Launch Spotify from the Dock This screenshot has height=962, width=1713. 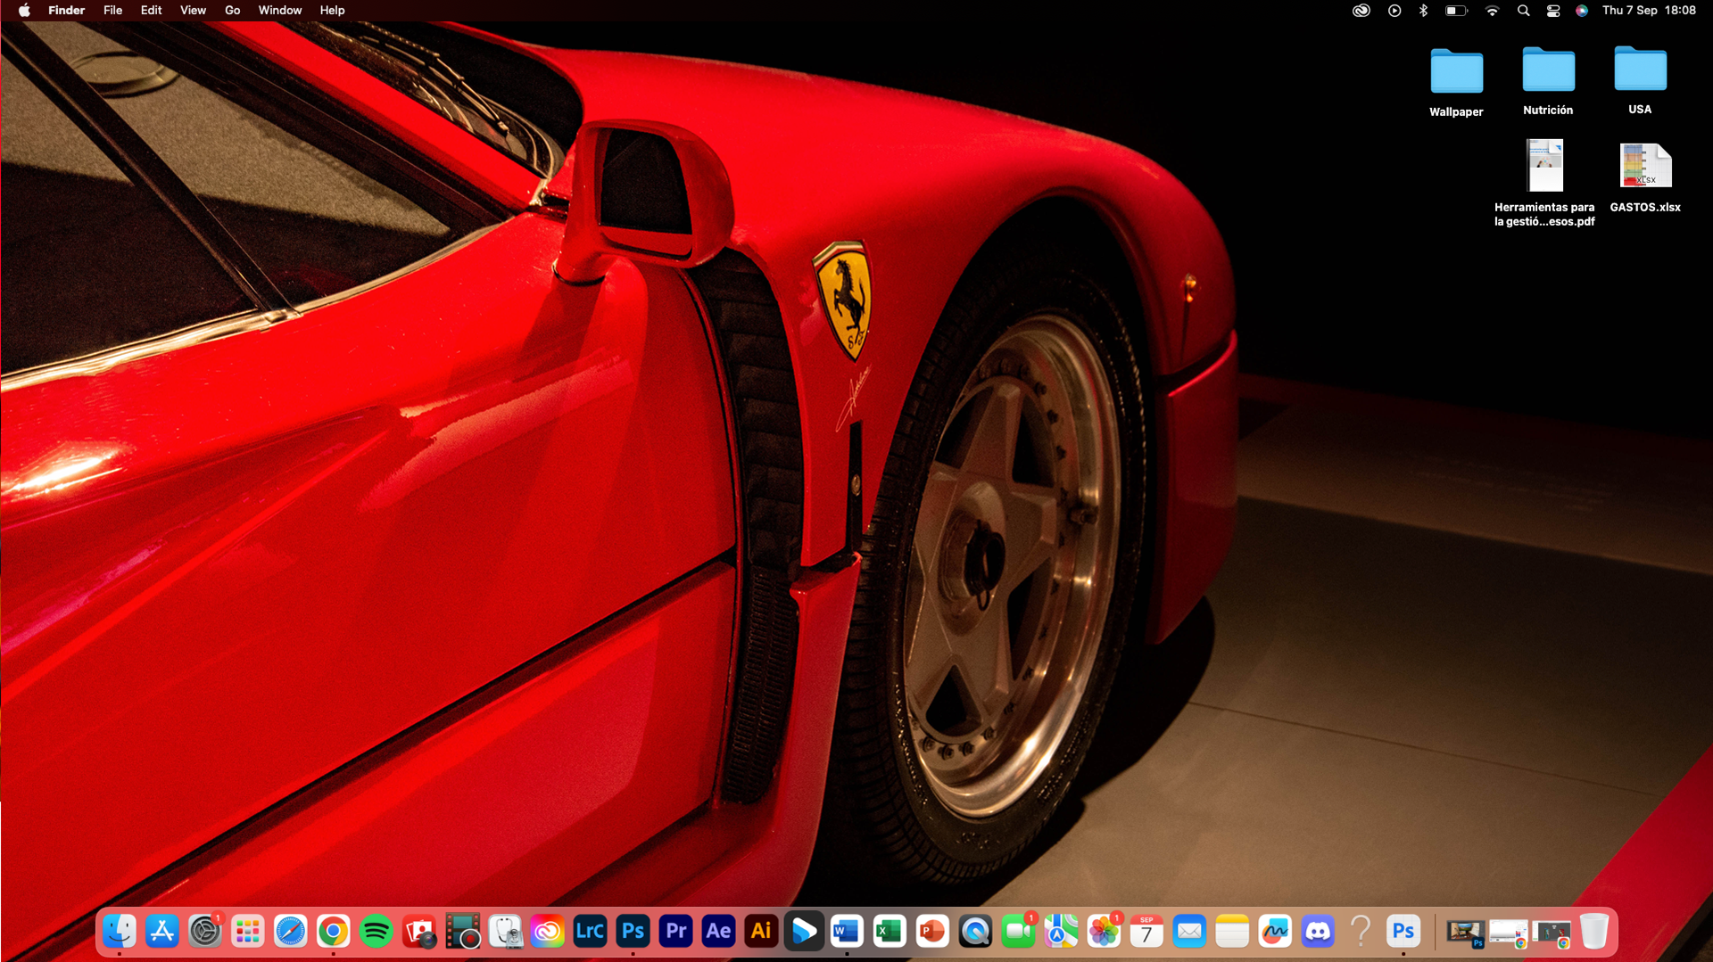[x=377, y=932]
